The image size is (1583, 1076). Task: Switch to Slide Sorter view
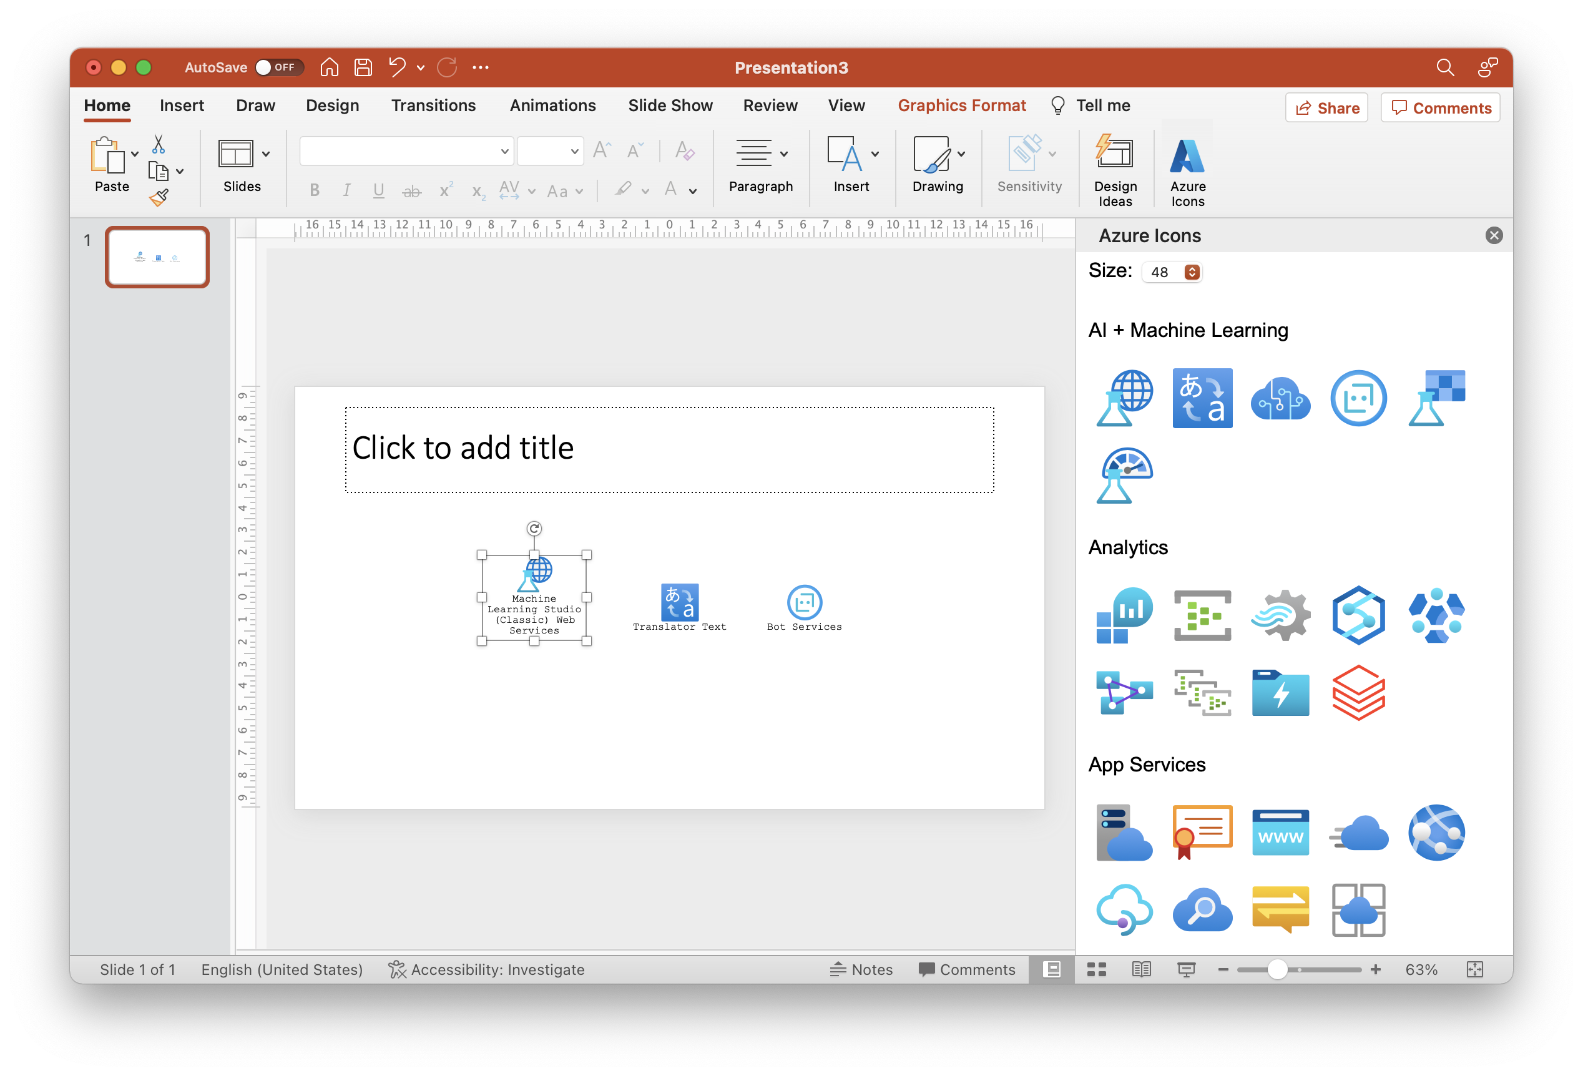coord(1097,969)
